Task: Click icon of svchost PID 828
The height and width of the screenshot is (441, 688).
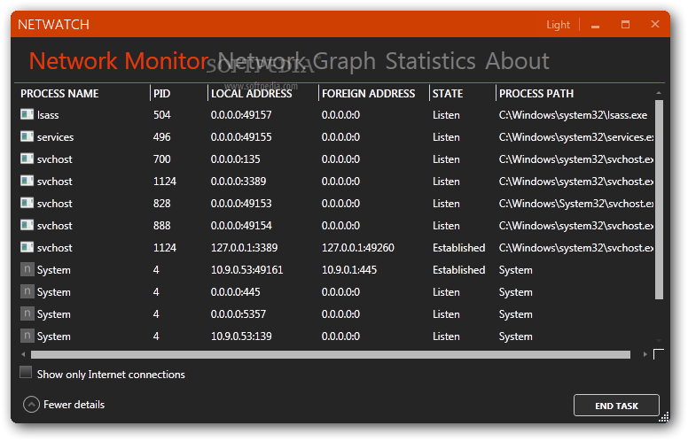Action: tap(27, 203)
